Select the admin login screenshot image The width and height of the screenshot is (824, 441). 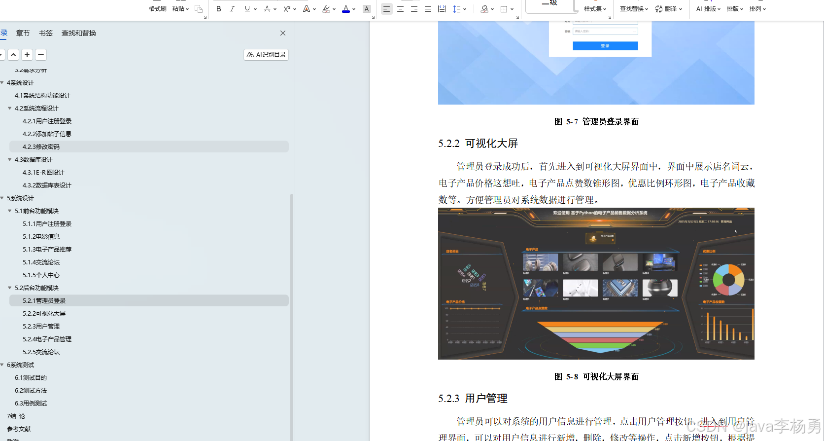tap(596, 63)
